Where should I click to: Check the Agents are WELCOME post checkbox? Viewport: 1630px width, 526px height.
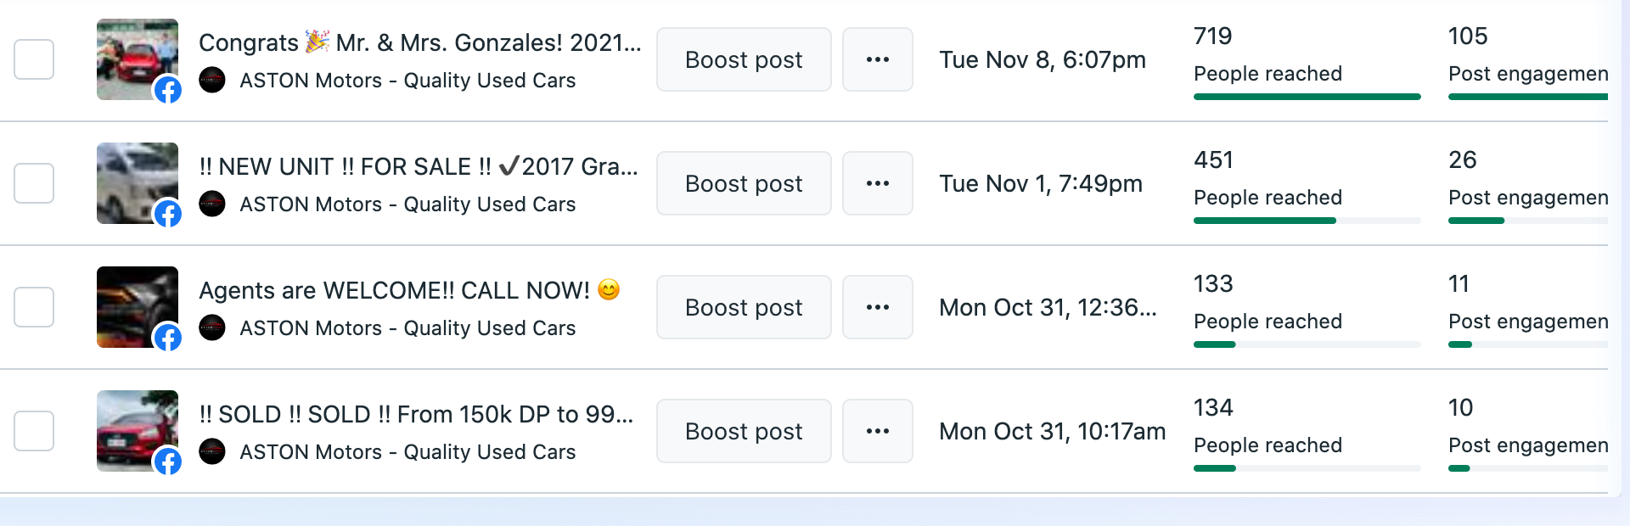(x=34, y=307)
